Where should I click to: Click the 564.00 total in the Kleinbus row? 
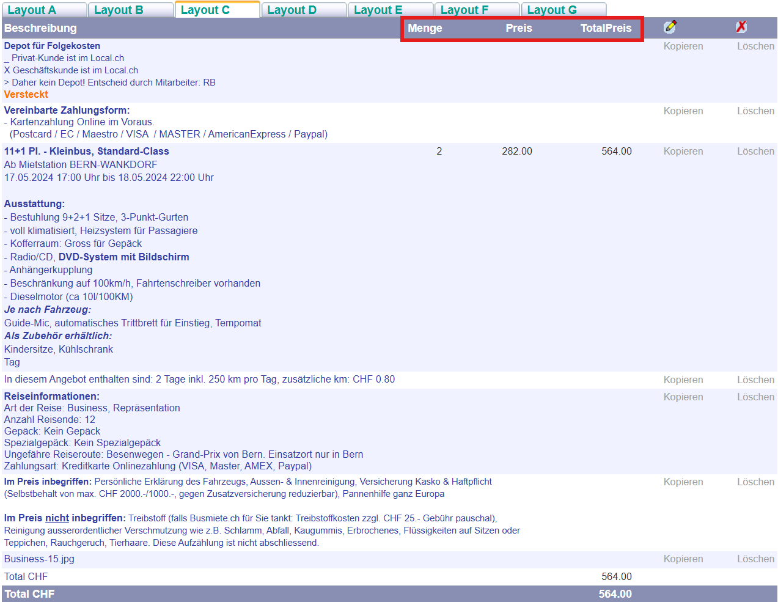[617, 152]
